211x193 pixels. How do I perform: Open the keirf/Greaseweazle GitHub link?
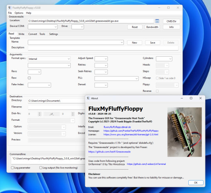pos(109,152)
